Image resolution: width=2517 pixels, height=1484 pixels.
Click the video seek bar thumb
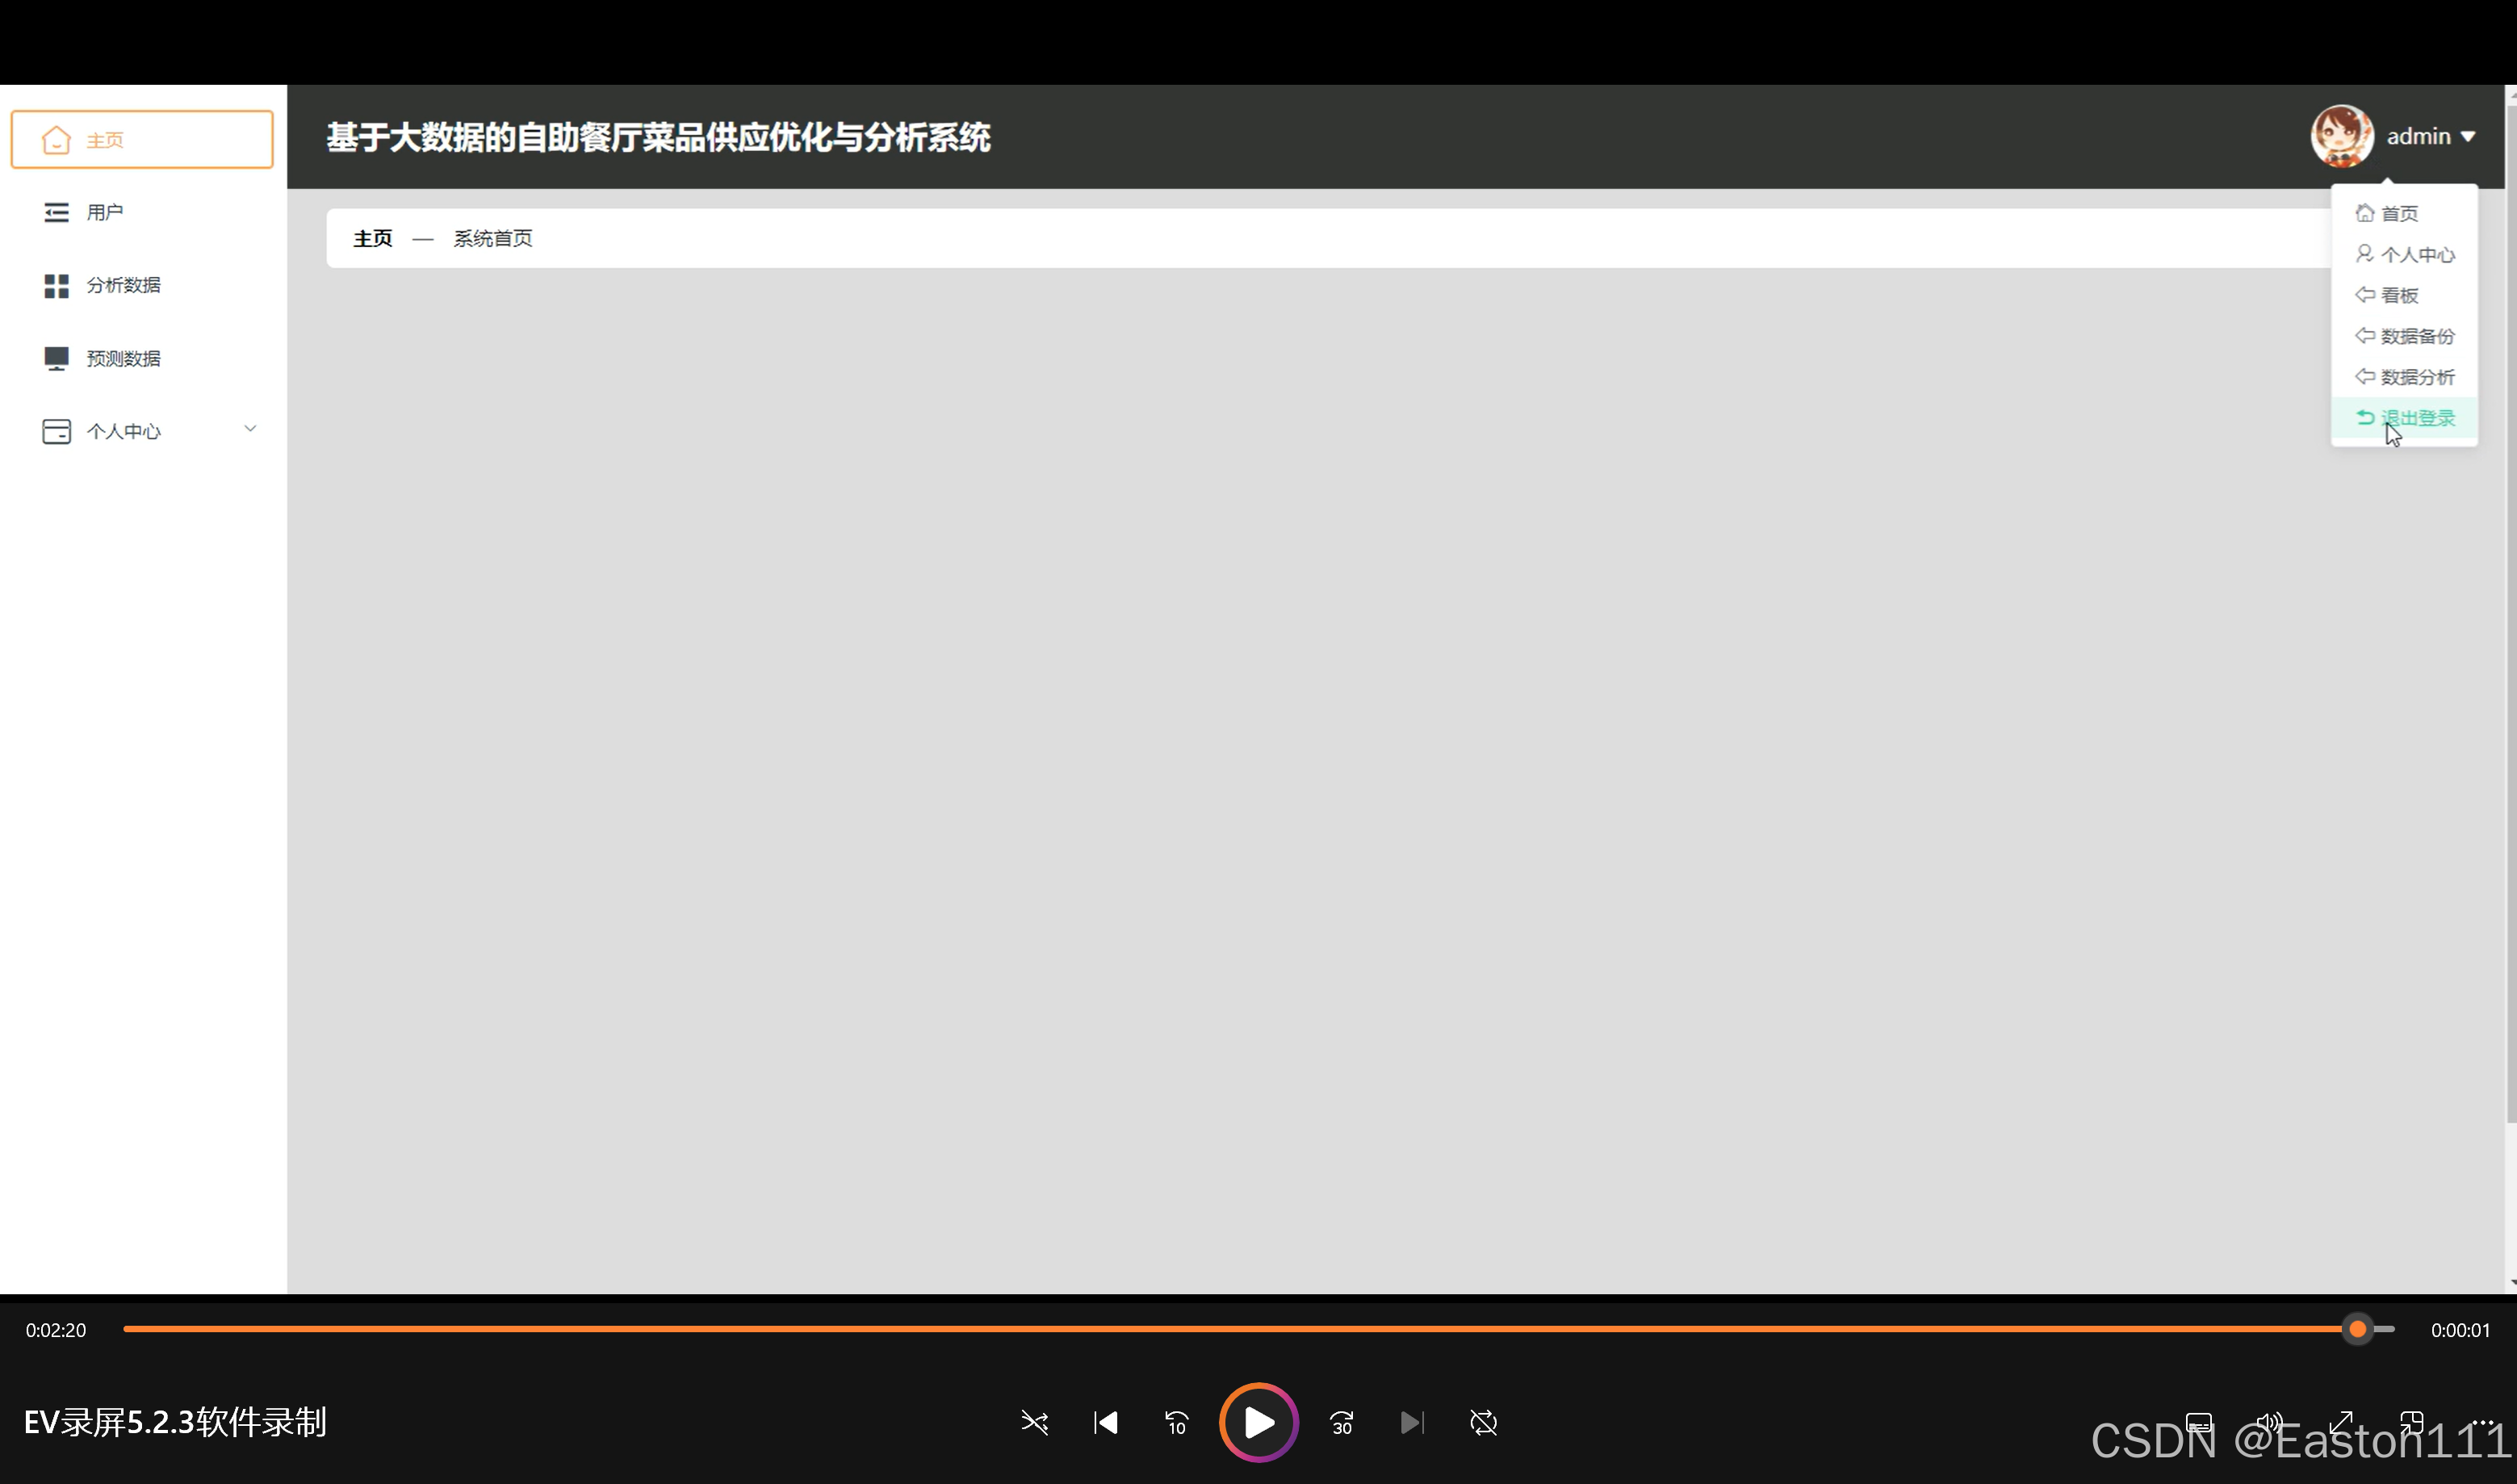tap(2357, 1329)
